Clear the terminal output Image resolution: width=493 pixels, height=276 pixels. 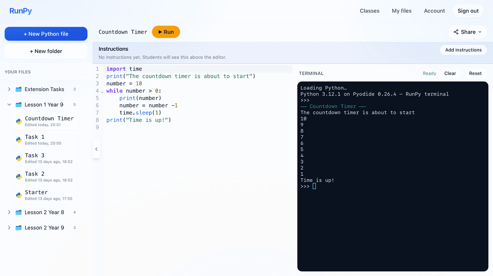450,73
